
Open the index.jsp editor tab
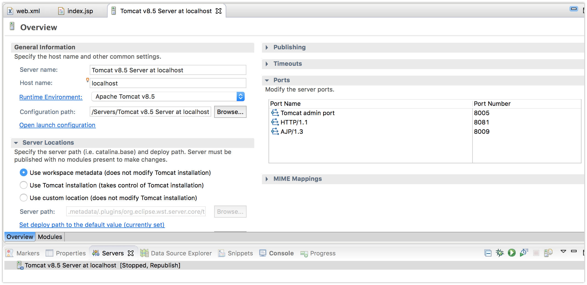pyautogui.click(x=80, y=11)
